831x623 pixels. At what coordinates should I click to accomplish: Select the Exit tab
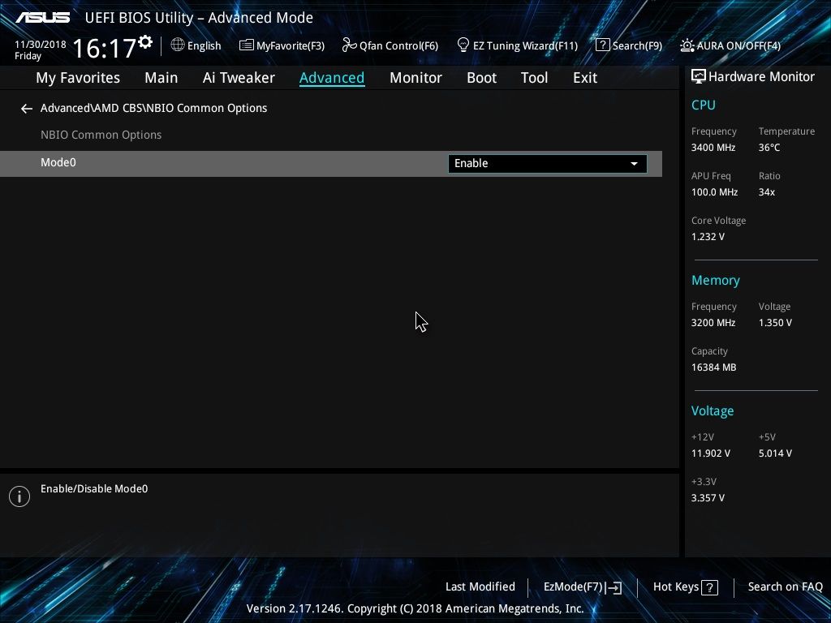(585, 78)
